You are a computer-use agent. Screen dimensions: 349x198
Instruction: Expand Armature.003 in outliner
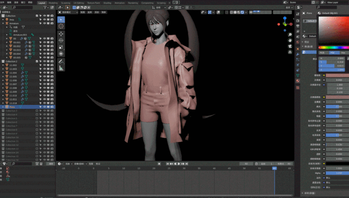7,35
